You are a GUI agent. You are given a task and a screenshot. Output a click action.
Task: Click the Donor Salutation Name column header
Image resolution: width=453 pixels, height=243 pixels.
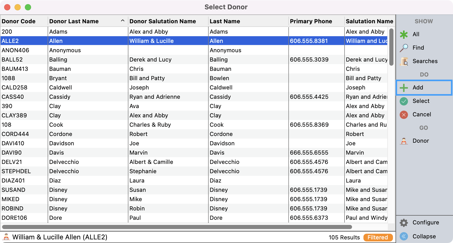pos(163,21)
